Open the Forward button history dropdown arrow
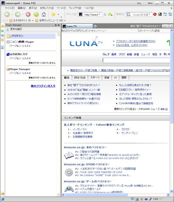 click(22, 15)
